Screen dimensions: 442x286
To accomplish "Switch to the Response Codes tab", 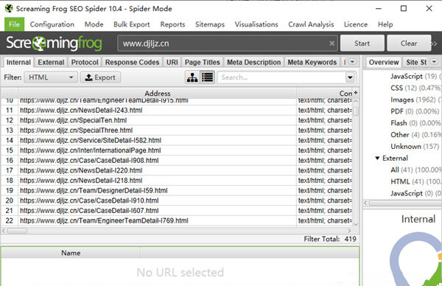I will point(132,62).
